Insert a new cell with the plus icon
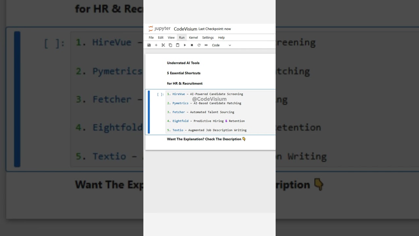This screenshot has width=419, height=236. 156,45
